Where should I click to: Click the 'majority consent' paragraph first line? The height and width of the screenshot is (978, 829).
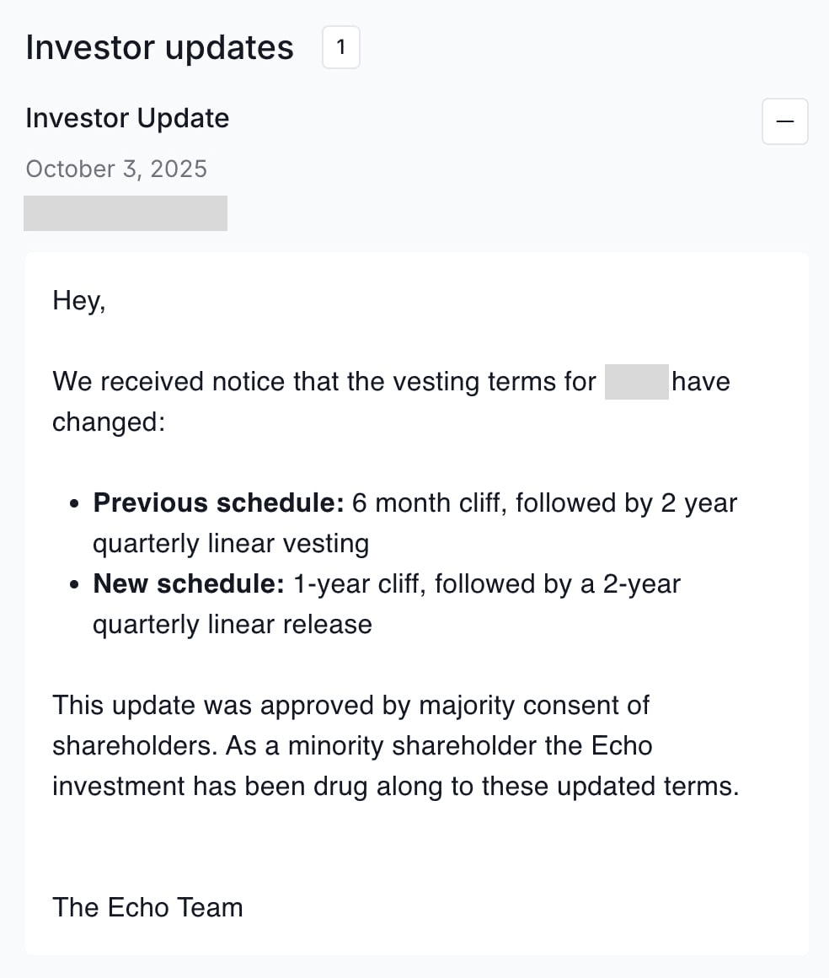350,705
